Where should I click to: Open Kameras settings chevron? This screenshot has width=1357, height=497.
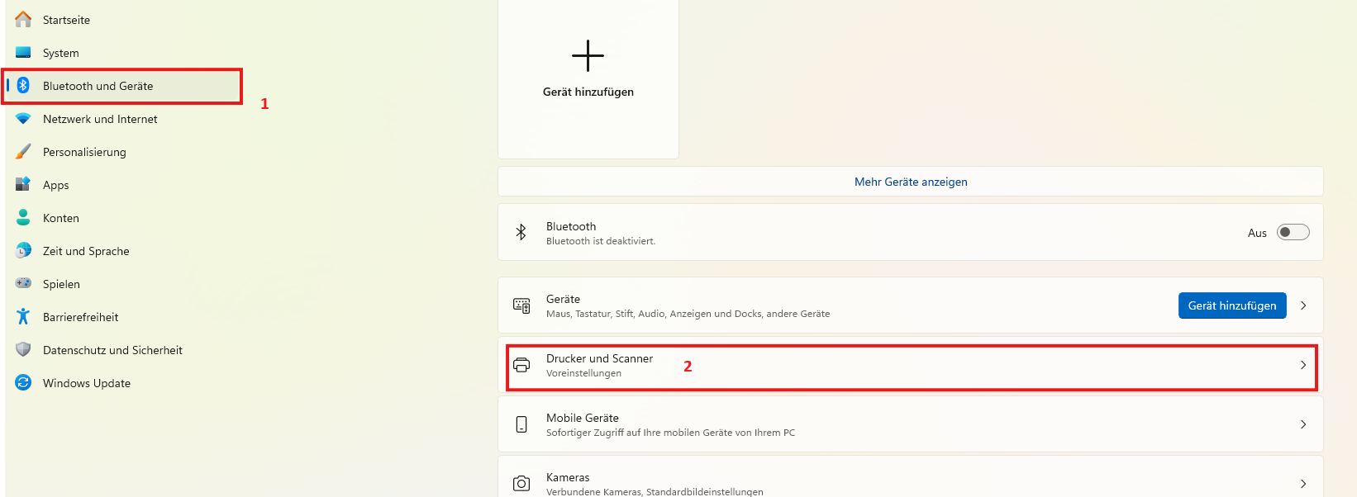coord(1303,484)
